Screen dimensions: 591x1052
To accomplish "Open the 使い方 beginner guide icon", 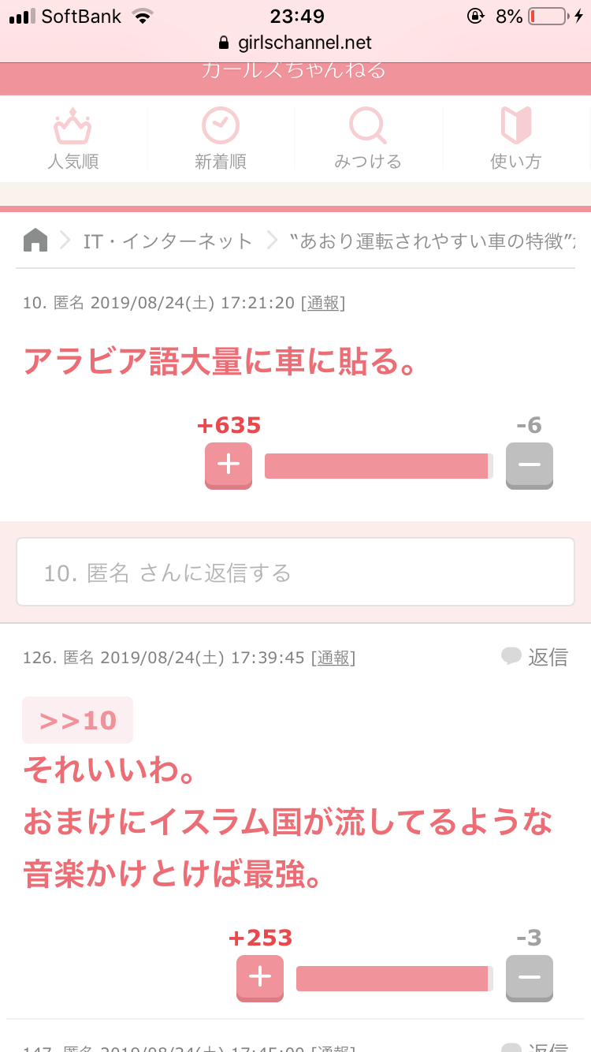I will coord(516,126).
